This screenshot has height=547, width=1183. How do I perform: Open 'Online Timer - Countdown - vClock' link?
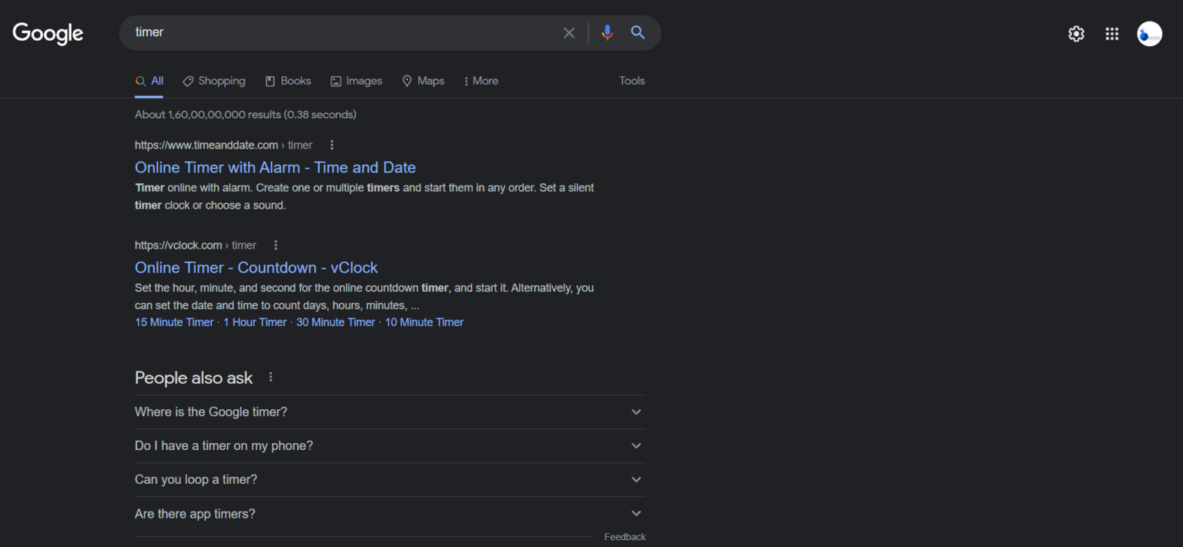(256, 267)
